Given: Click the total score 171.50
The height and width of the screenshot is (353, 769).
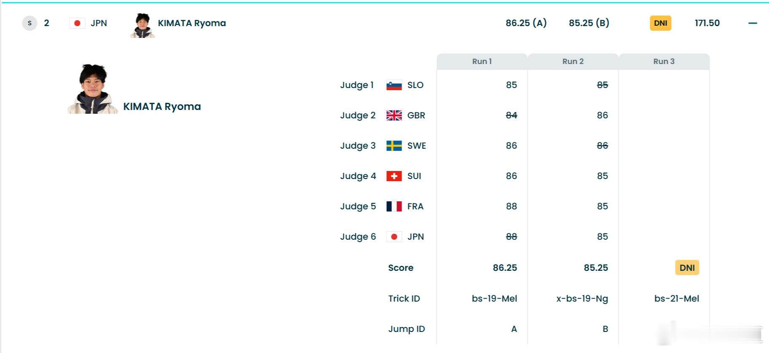Looking at the screenshot, I should [707, 23].
